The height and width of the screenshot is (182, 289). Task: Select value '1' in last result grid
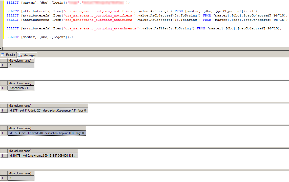tap(21, 178)
